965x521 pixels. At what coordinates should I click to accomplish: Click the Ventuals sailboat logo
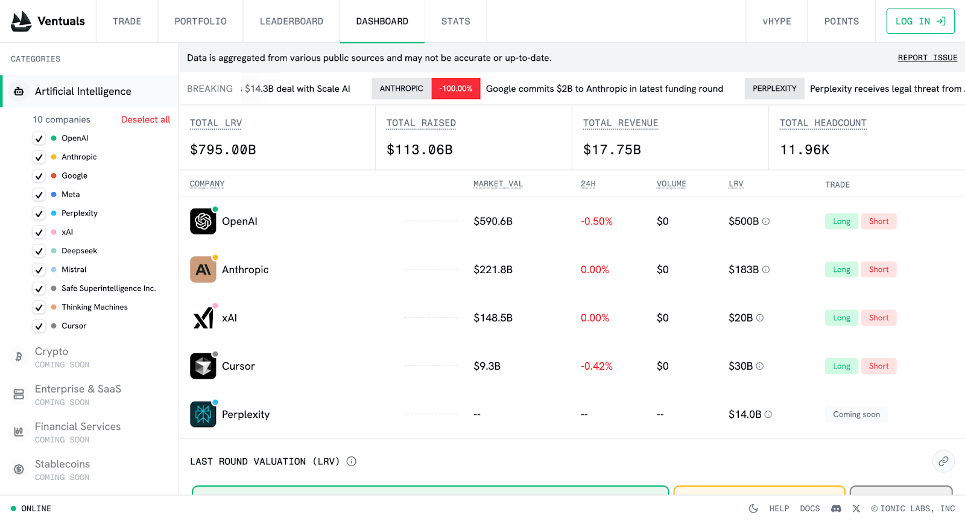pos(22,21)
